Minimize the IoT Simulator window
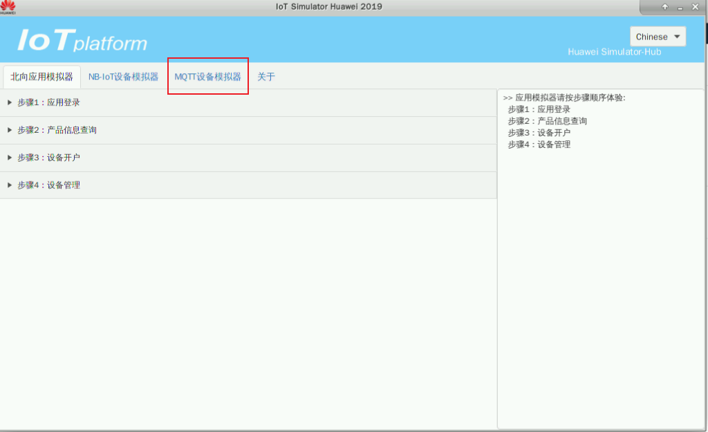This screenshot has height=432, width=708. [680, 7]
